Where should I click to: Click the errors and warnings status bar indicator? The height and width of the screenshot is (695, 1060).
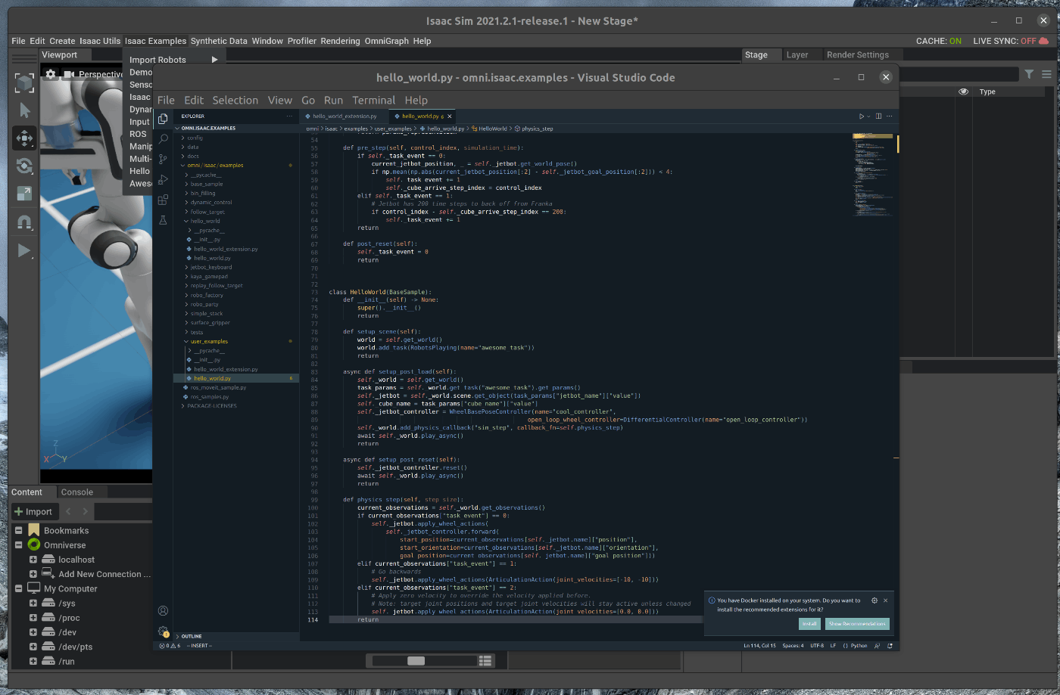pos(170,646)
